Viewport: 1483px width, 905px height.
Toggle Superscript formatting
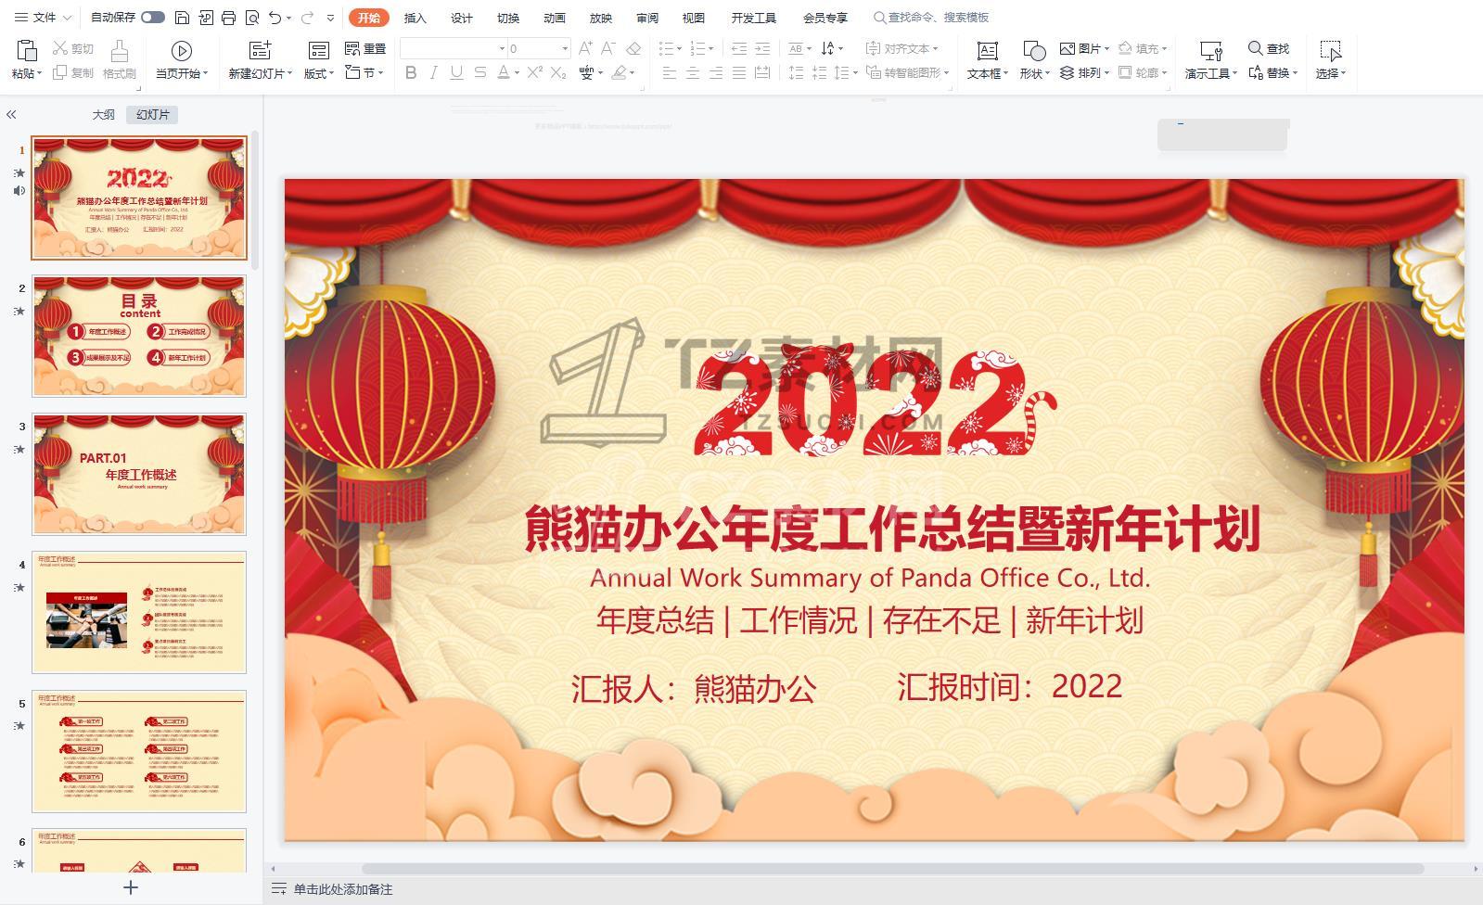pyautogui.click(x=534, y=72)
